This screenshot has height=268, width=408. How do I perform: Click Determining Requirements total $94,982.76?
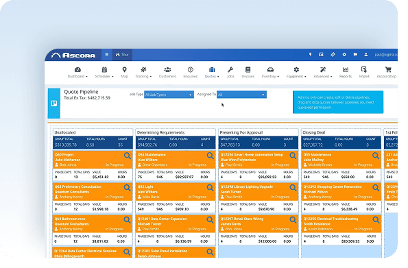click(147, 145)
